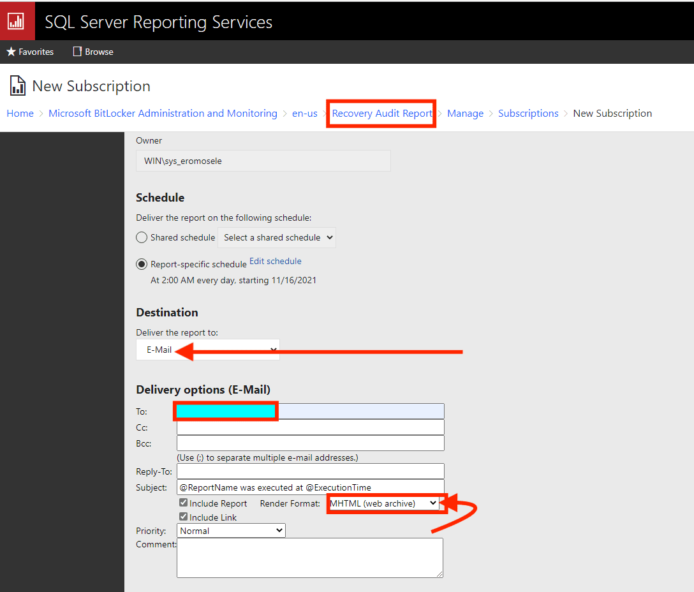Viewport: 694px width, 592px height.
Task: Open the Select a shared schedule dropdown
Action: click(x=277, y=237)
